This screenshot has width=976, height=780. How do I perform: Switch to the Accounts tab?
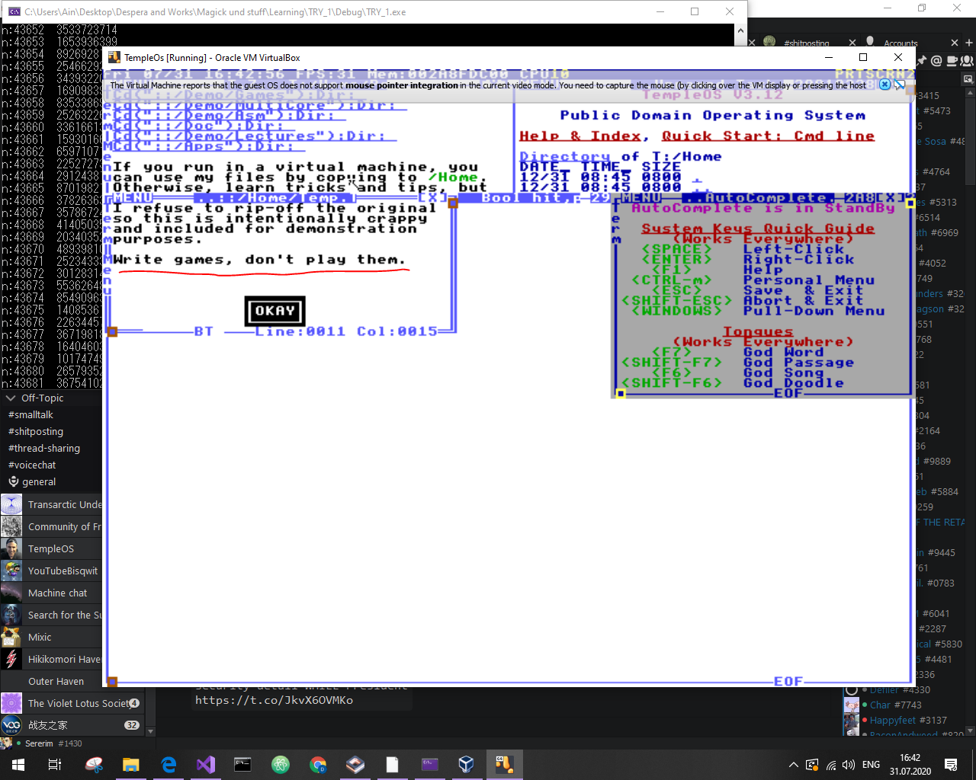(x=900, y=43)
